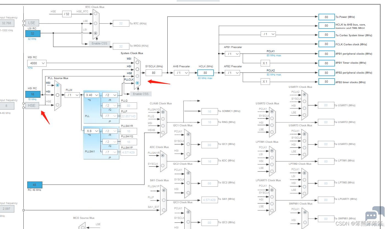Viewport: 387px width, 229px height.
Task: Click the LSI RC 32 value box
Action: (x=33, y=33)
